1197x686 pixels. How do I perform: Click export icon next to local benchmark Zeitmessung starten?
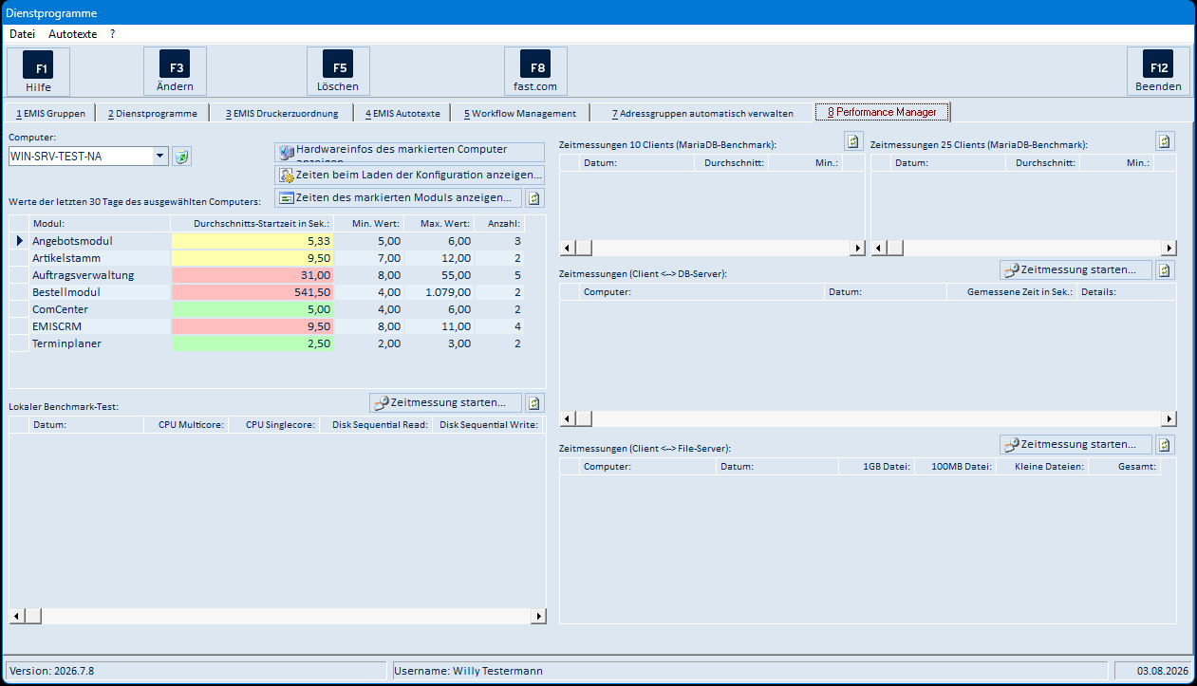tap(534, 403)
